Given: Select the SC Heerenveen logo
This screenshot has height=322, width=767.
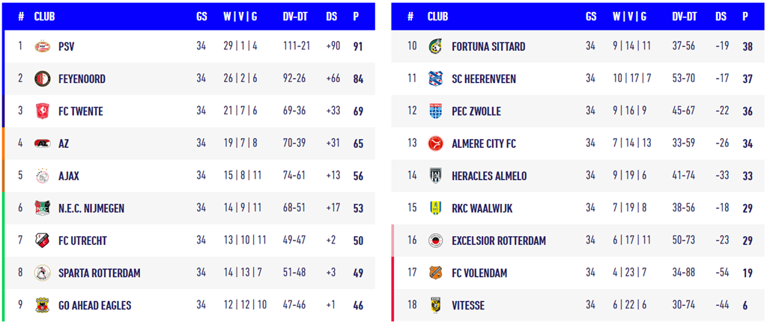Looking at the screenshot, I should [434, 78].
